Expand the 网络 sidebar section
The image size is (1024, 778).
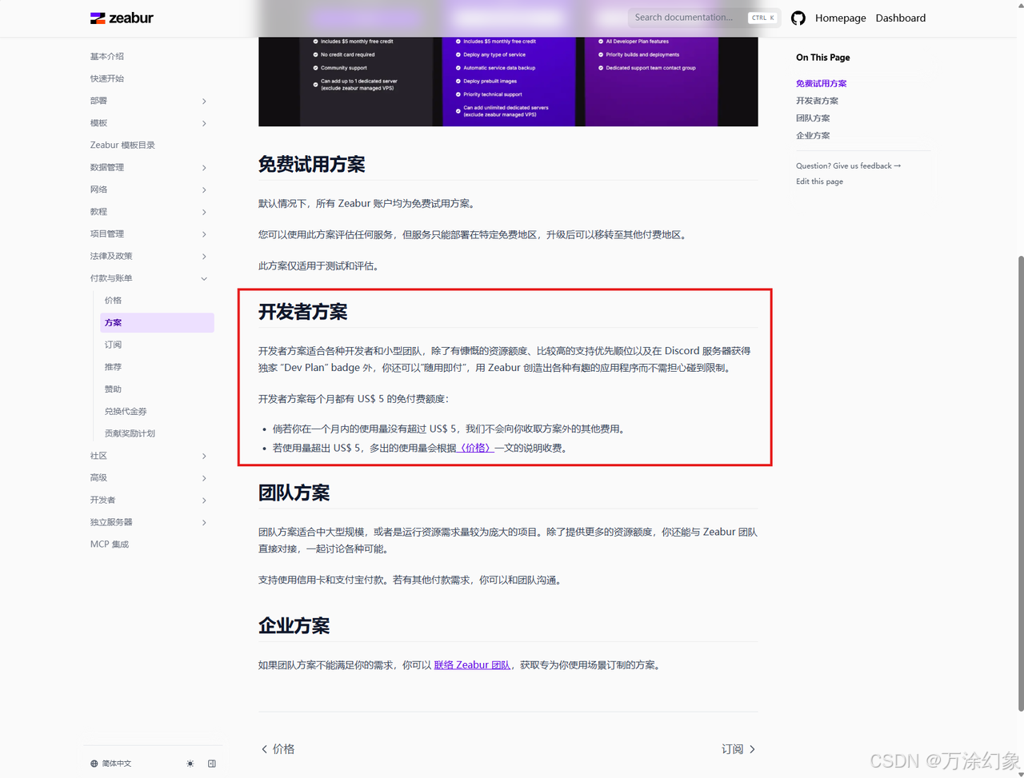(x=149, y=190)
